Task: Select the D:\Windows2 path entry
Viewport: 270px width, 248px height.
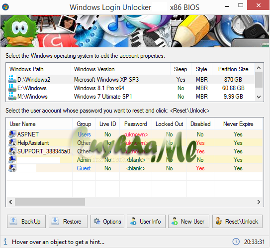Action: (x=34, y=80)
